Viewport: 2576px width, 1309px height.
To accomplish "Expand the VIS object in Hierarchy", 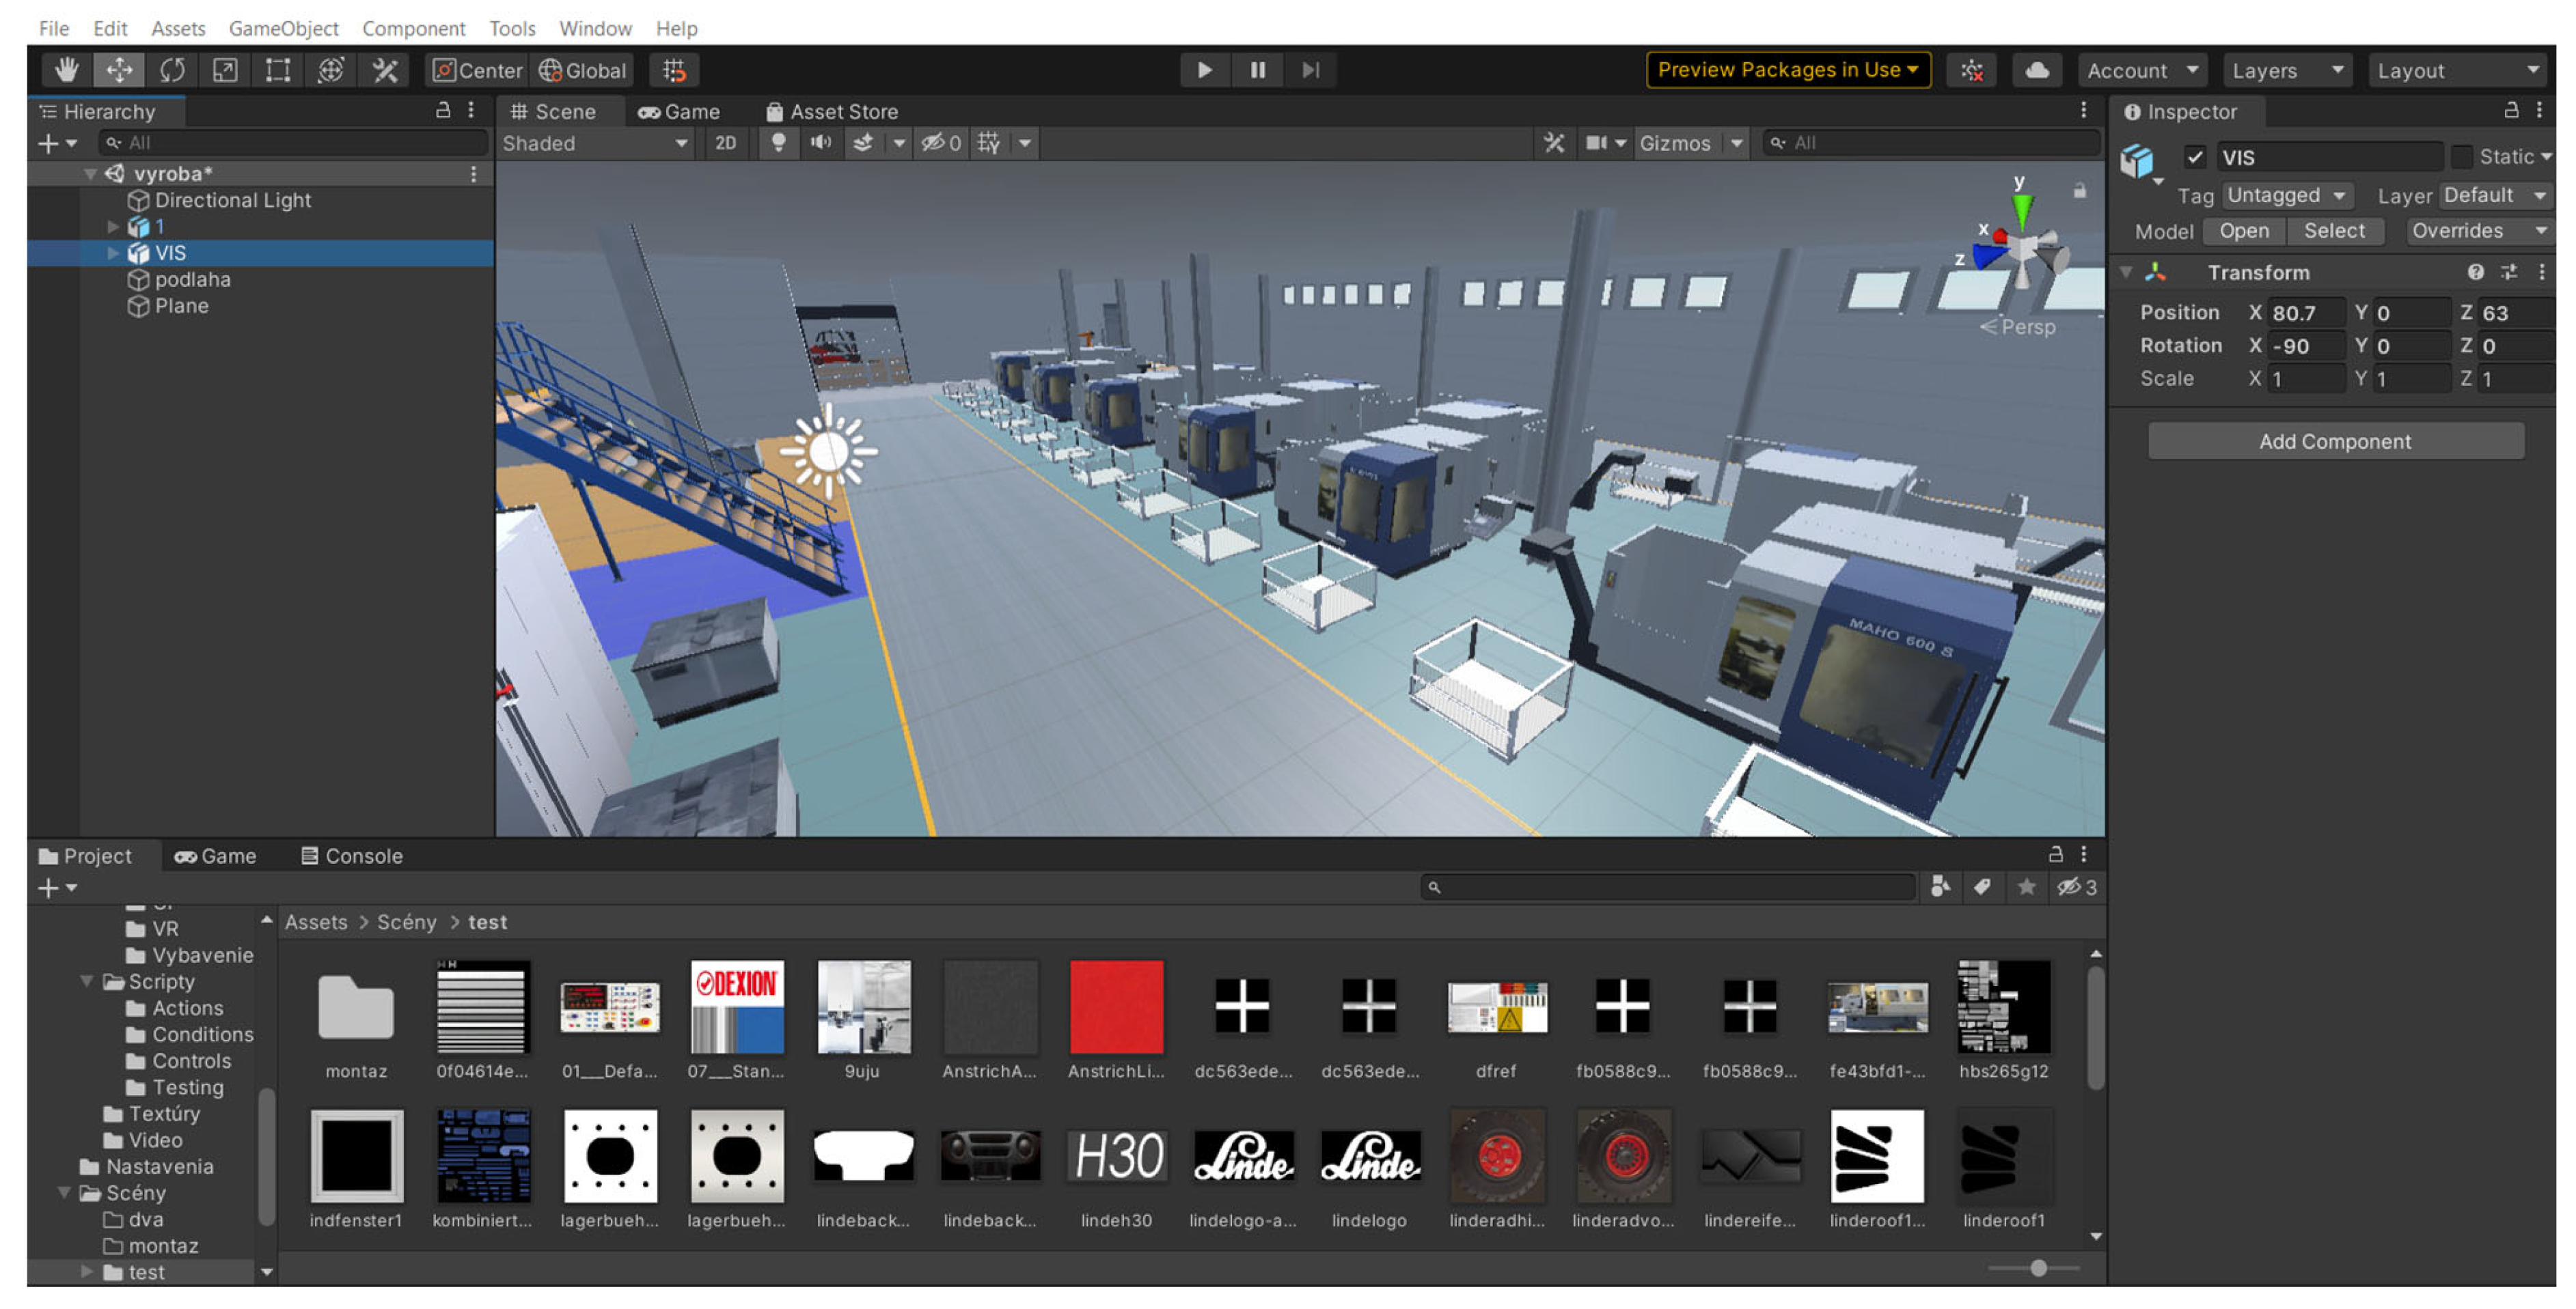I will [x=113, y=254].
